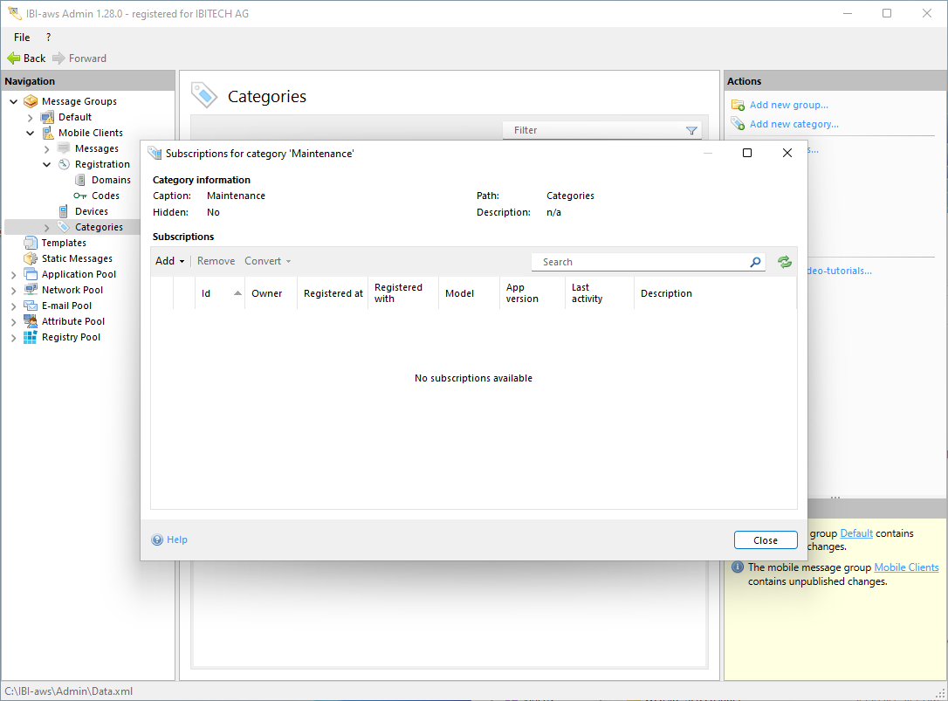The image size is (948, 701).
Task: Click the green Back arrow icon
Action: pyautogui.click(x=13, y=58)
